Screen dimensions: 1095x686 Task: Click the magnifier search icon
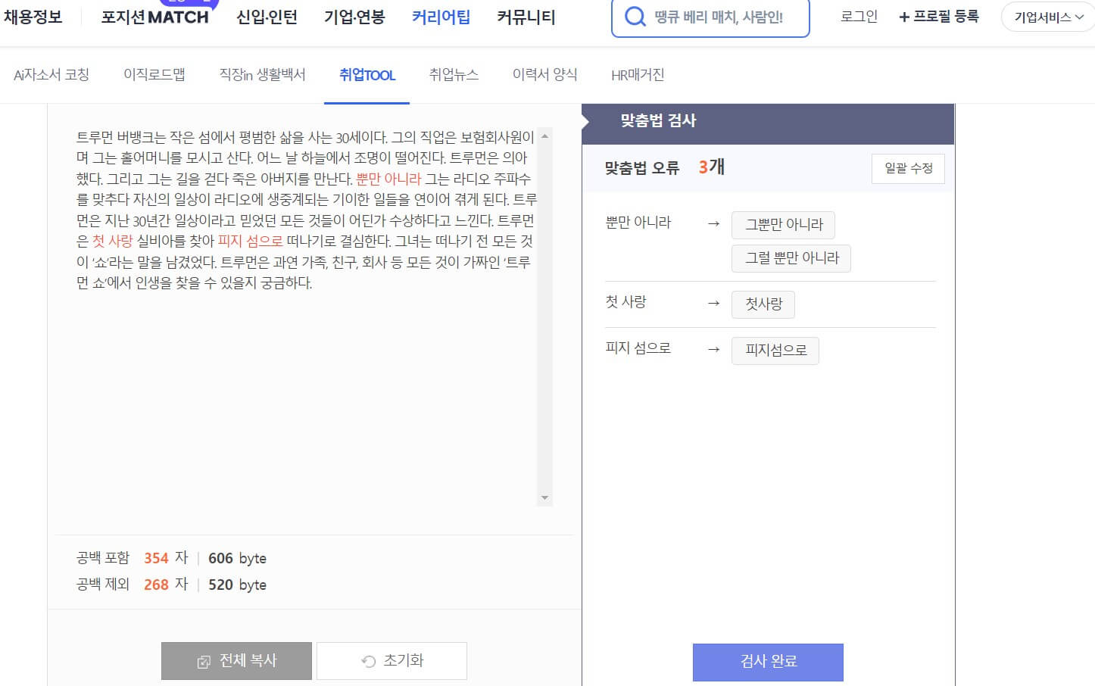click(x=635, y=17)
